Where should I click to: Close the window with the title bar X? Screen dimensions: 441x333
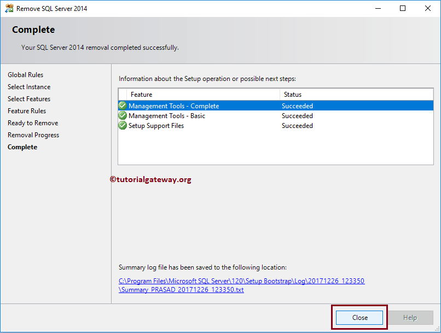click(x=428, y=8)
